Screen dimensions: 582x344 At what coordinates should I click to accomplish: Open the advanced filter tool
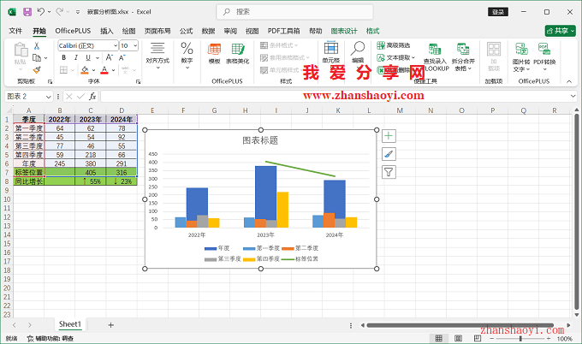coord(394,45)
